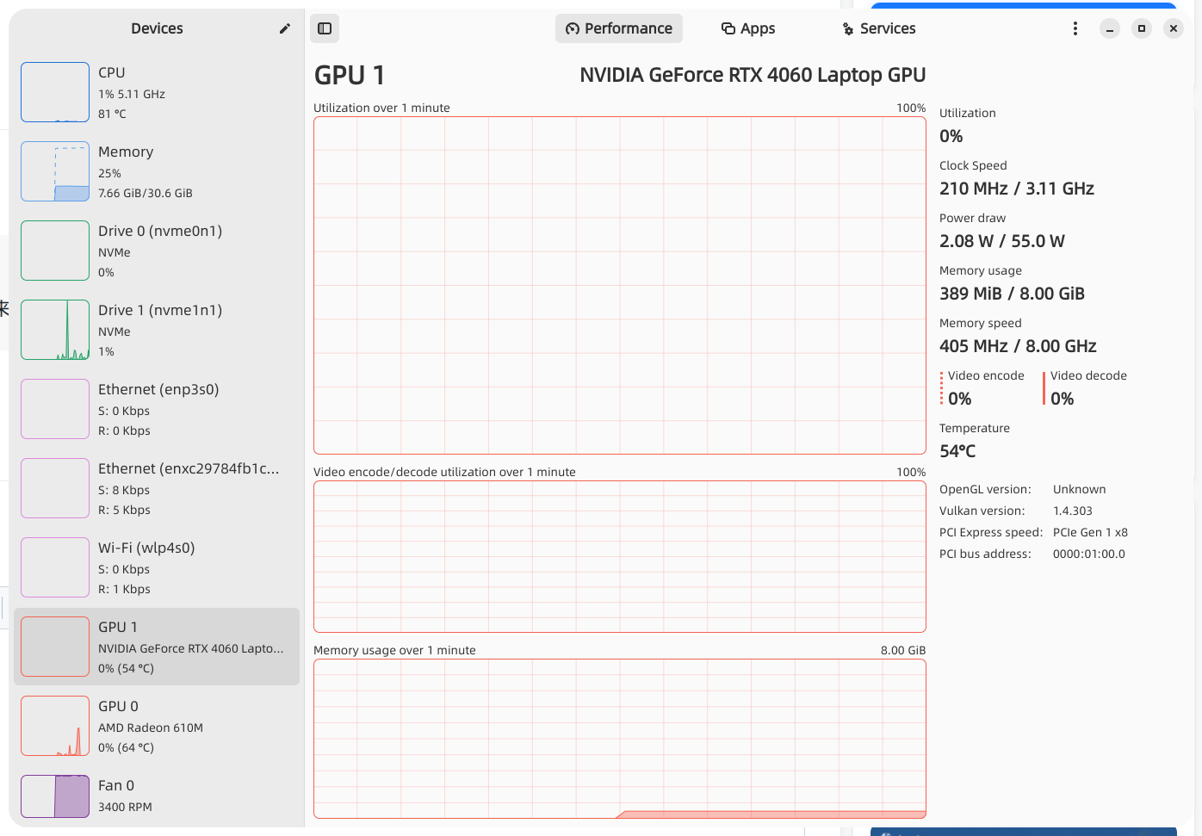Select GPU 1 NVIDIA GeForce entry
Screen dimensions: 1202x836
(x=157, y=647)
